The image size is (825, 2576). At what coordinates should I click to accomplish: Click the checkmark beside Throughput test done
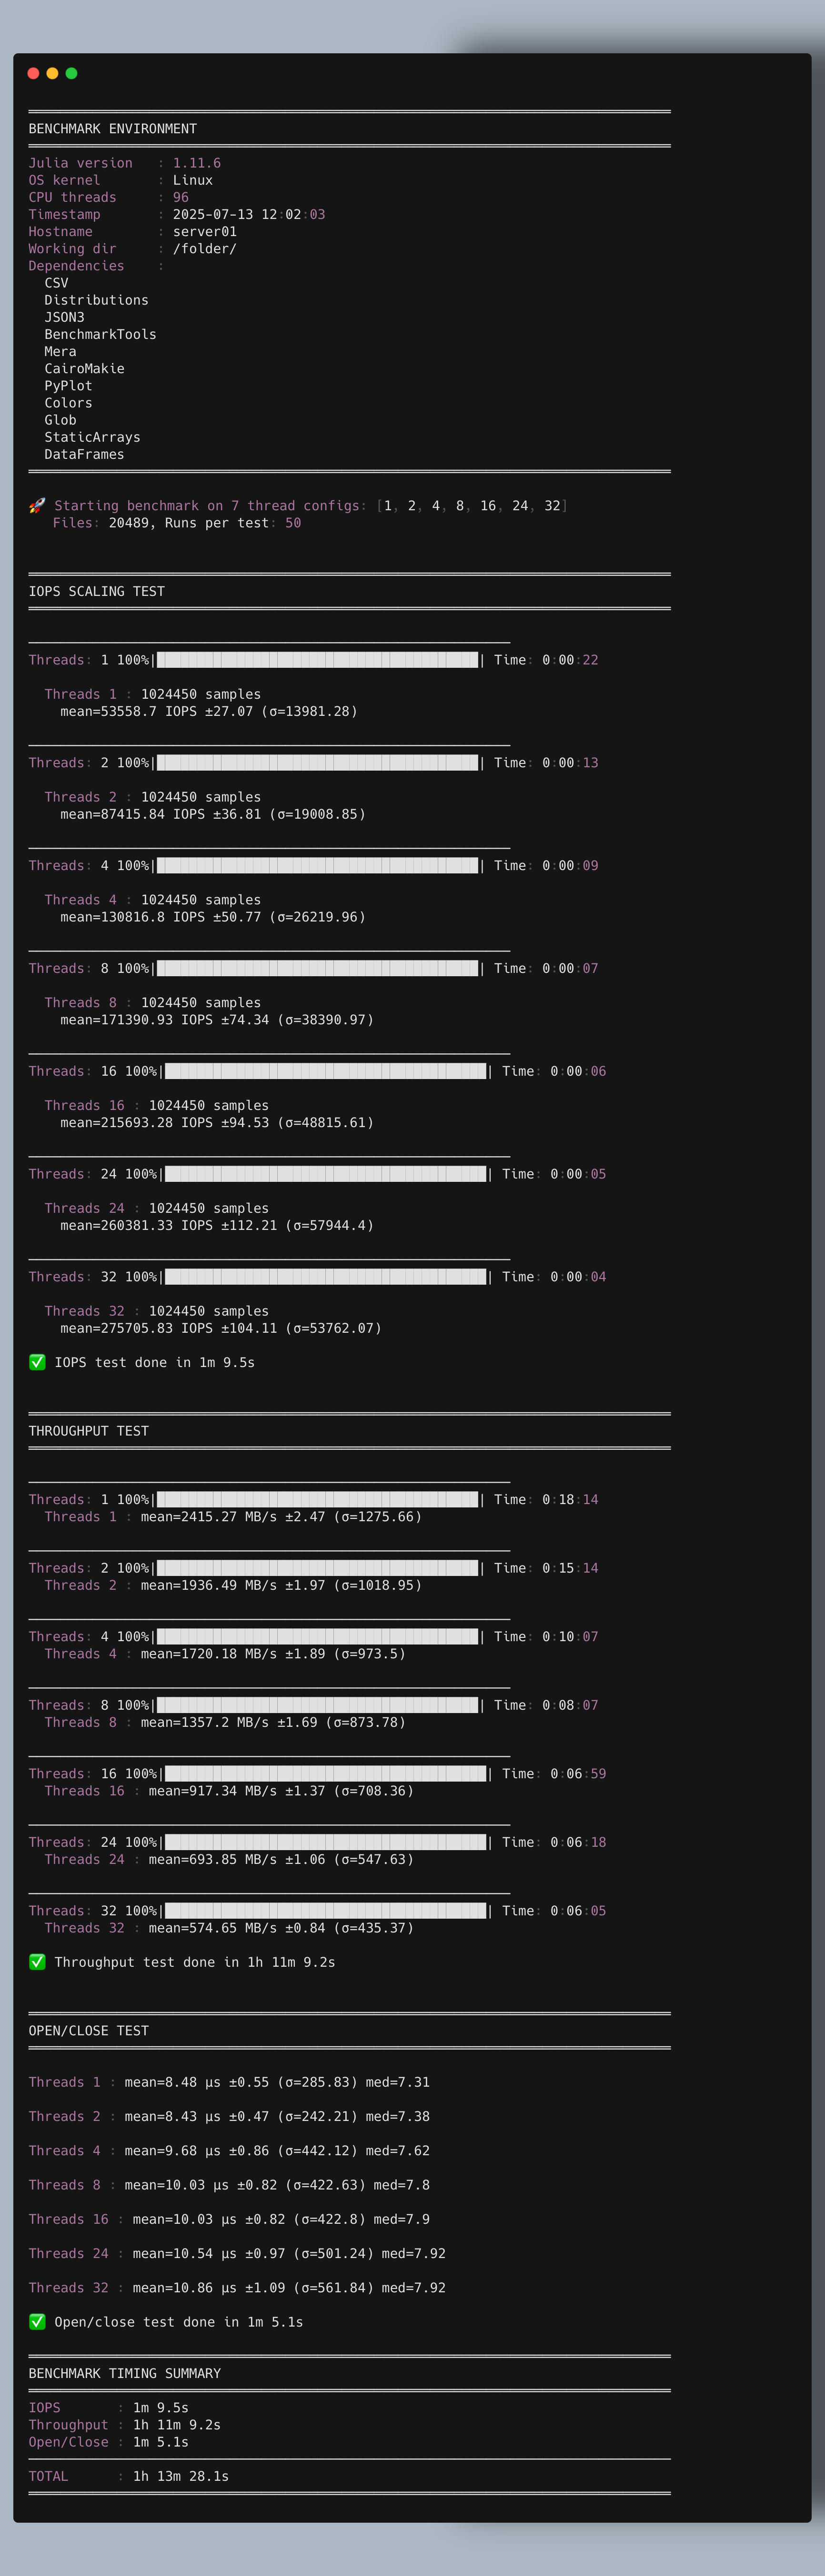click(37, 1962)
